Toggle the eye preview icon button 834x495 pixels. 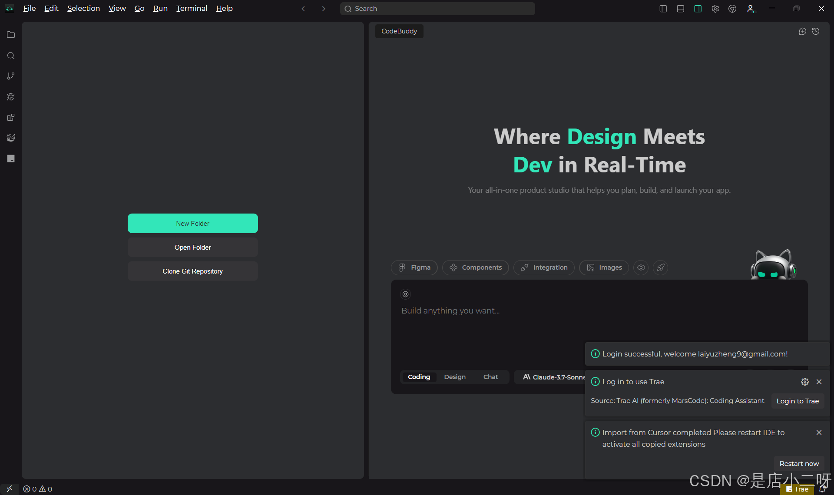click(641, 267)
